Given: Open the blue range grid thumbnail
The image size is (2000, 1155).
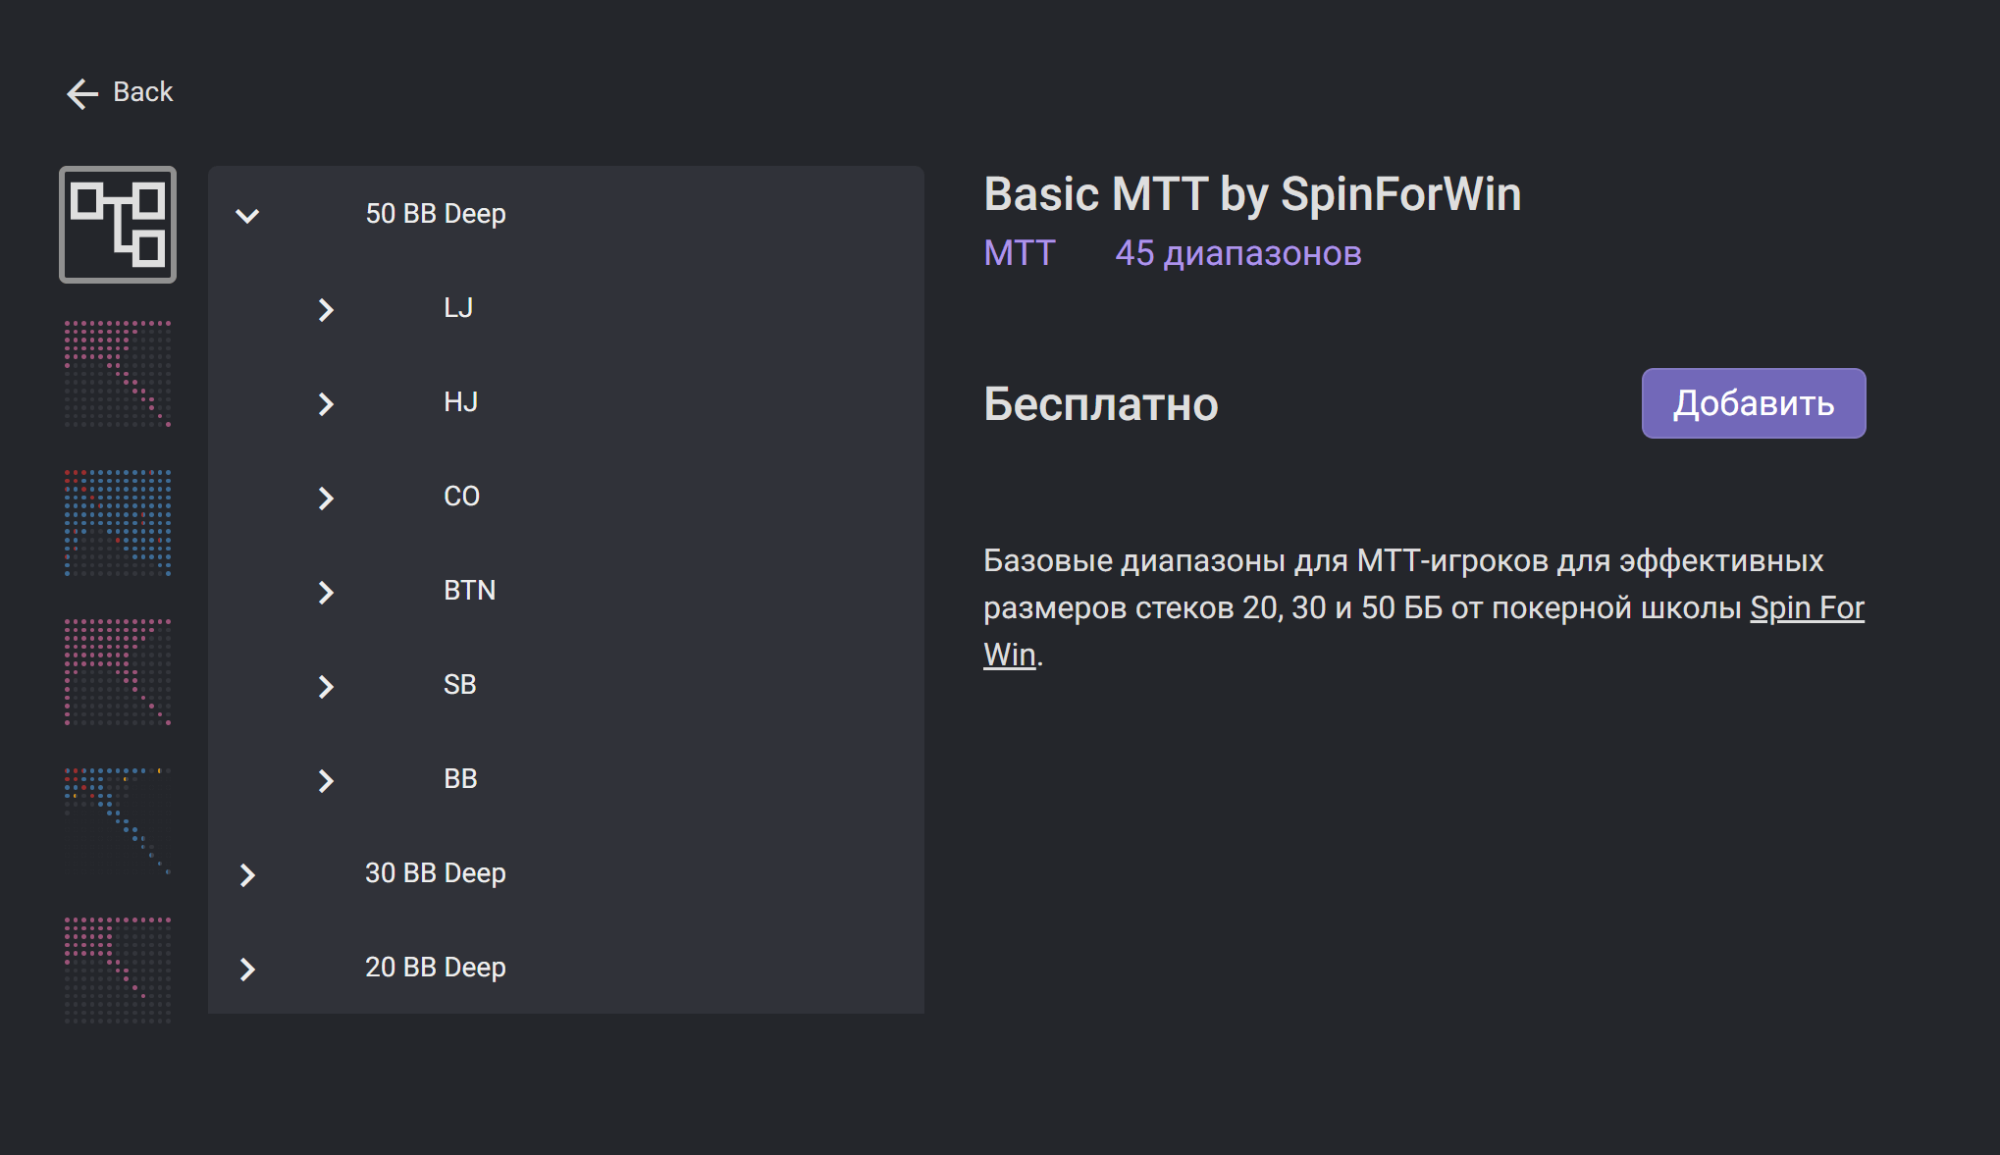Looking at the screenshot, I should tap(118, 523).
